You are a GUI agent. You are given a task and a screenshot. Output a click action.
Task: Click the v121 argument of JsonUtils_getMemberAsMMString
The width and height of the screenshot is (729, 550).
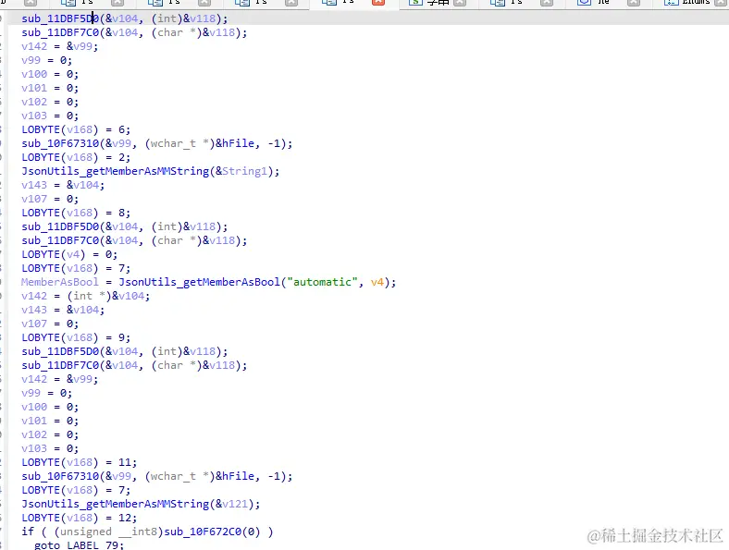pos(235,504)
